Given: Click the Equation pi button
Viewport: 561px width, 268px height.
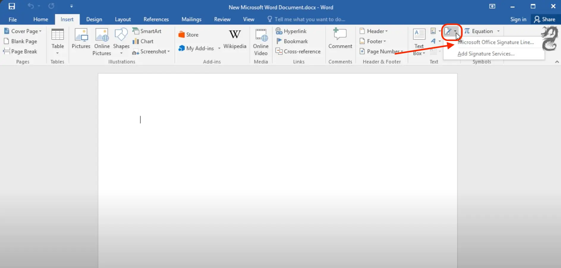Looking at the screenshot, I should coord(479,31).
